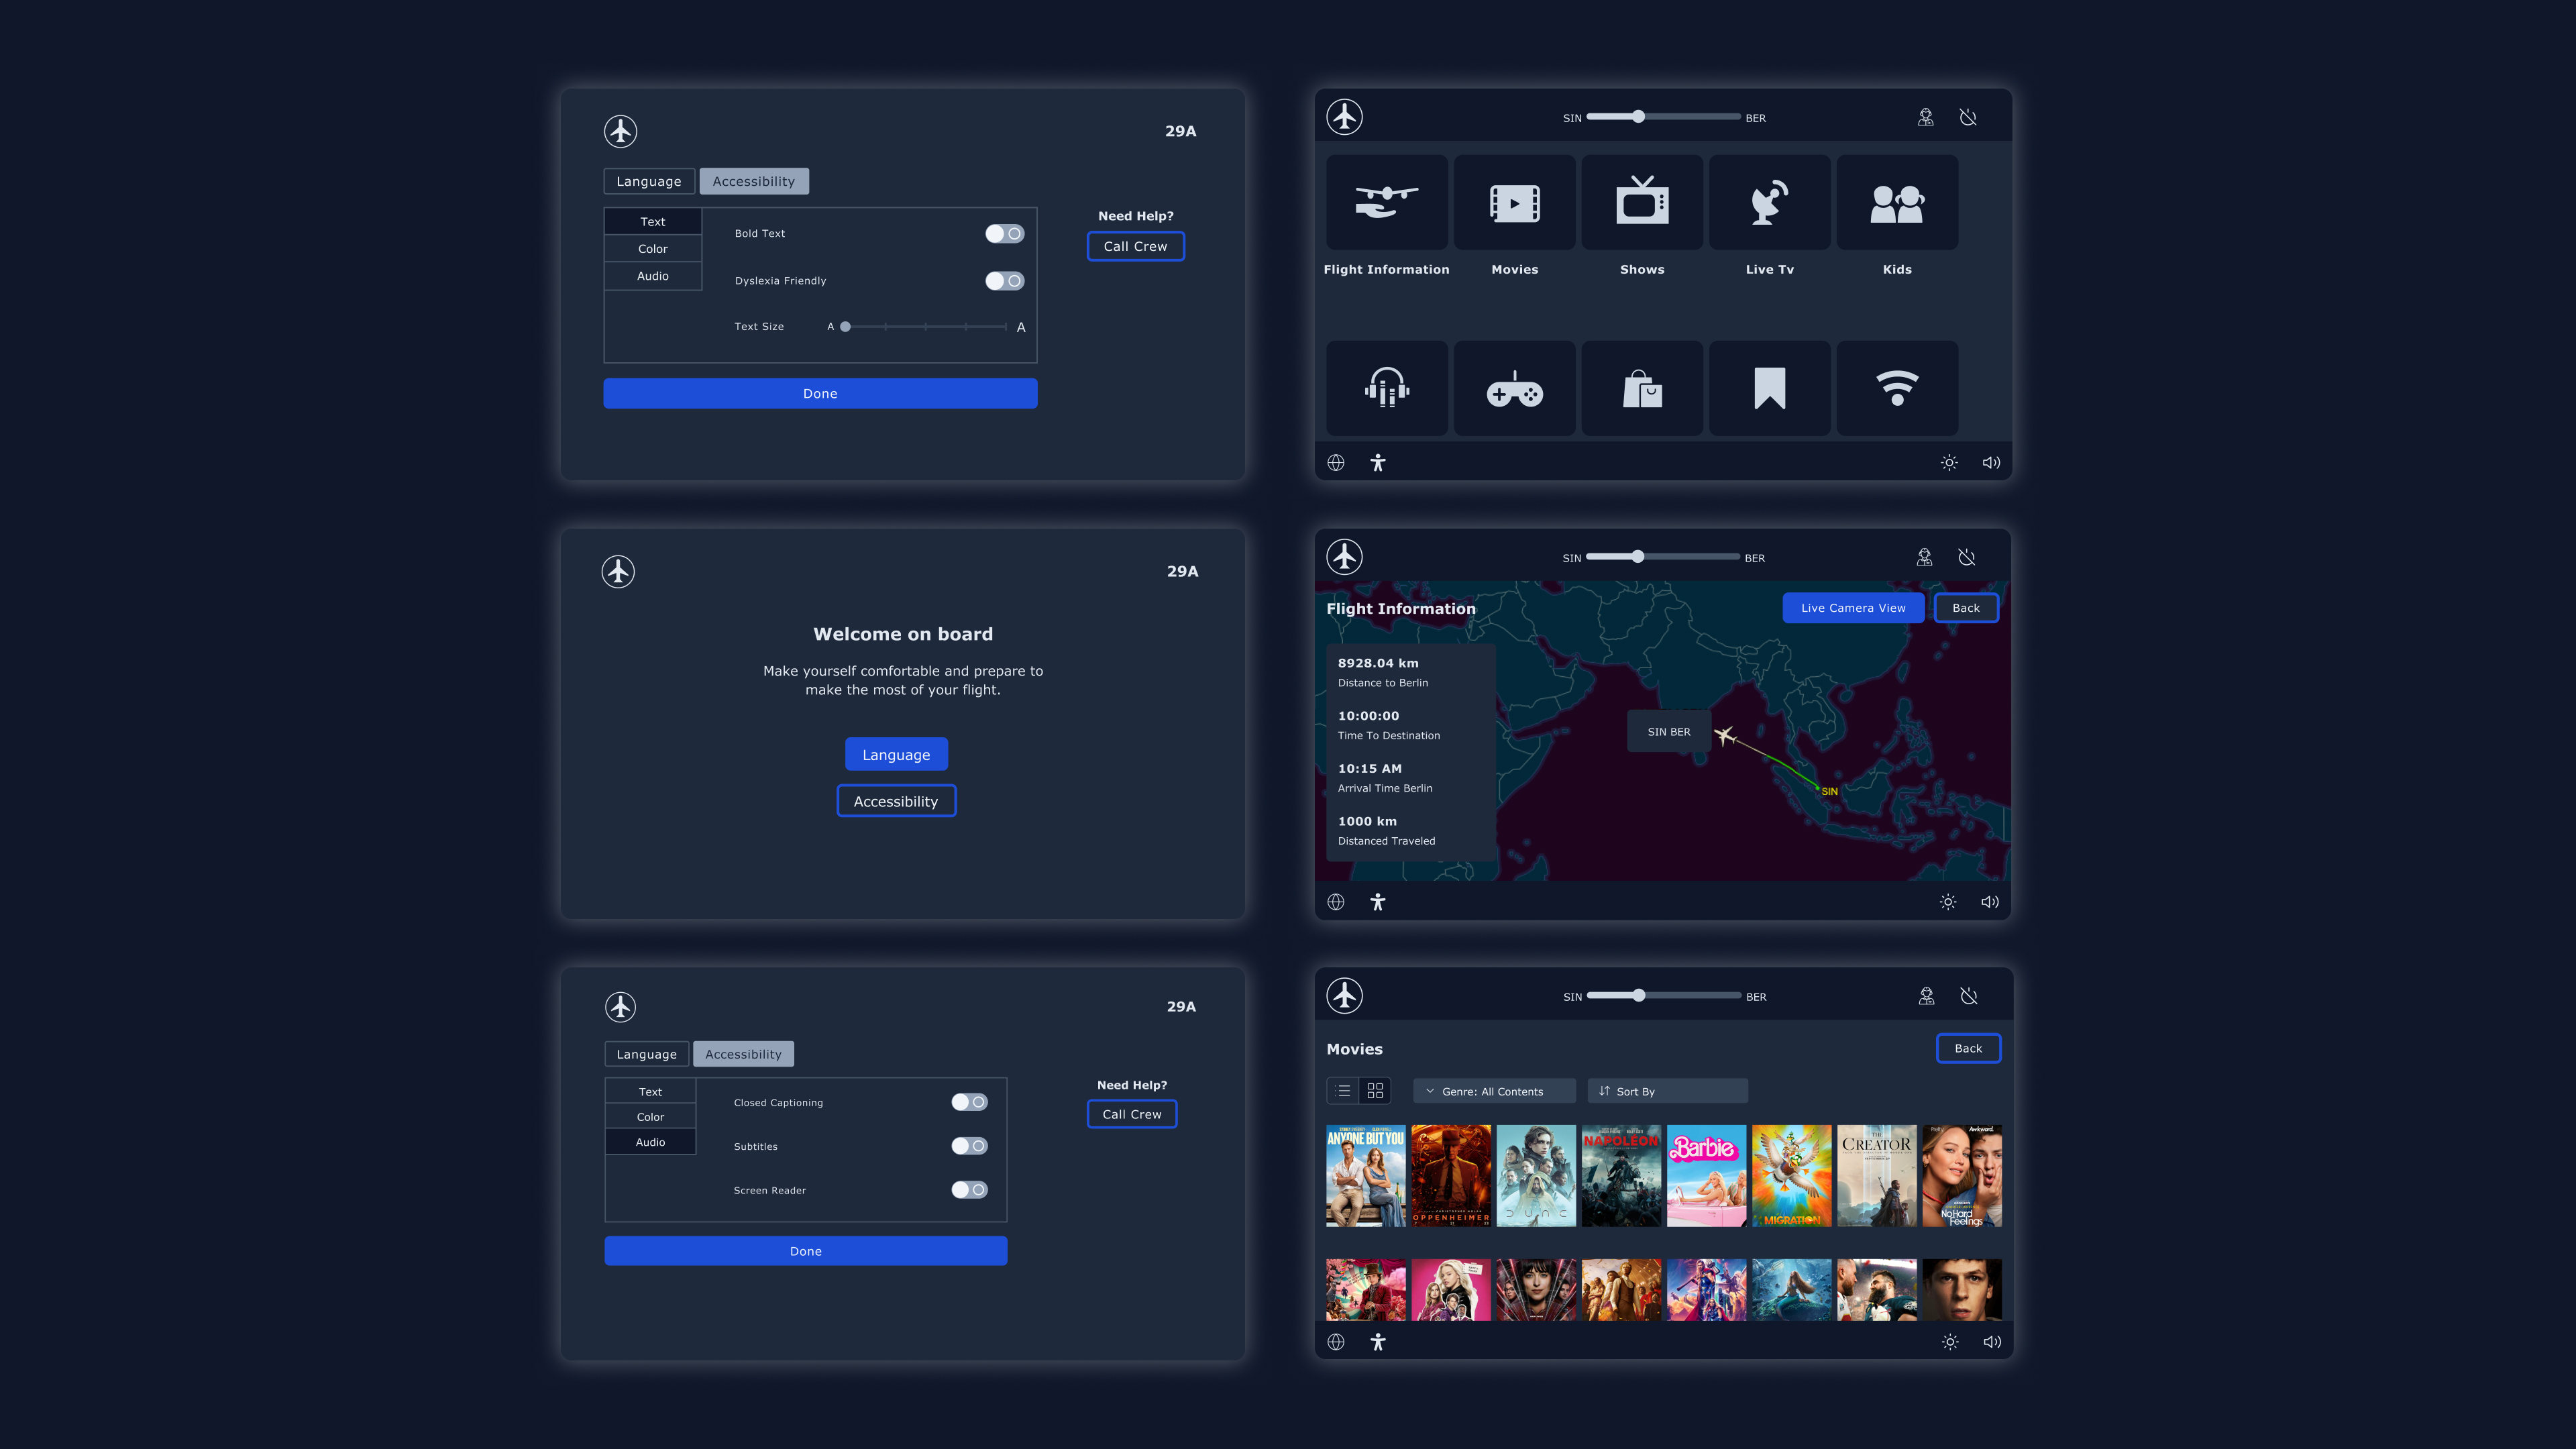2576x1449 pixels.
Task: Switch to the Language tab in top panel
Action: (x=648, y=181)
